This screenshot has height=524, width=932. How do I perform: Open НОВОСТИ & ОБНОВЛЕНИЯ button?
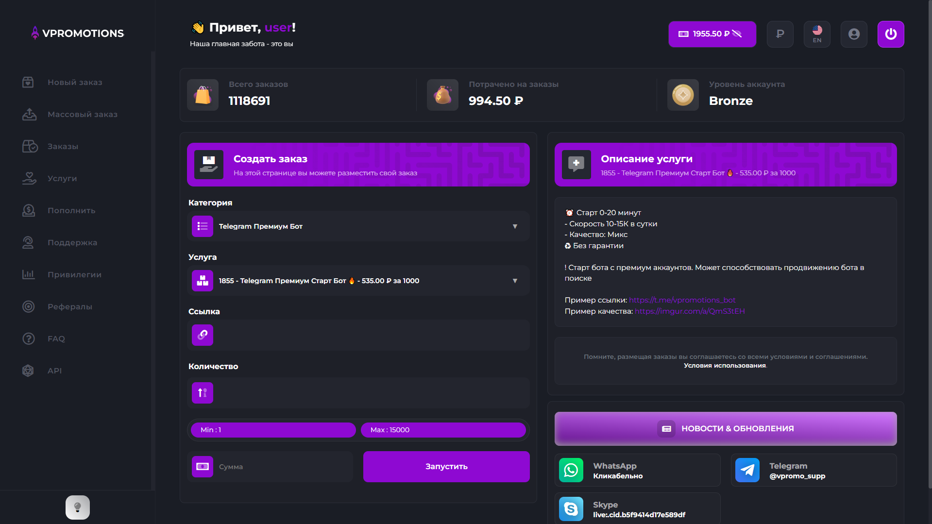tap(726, 429)
